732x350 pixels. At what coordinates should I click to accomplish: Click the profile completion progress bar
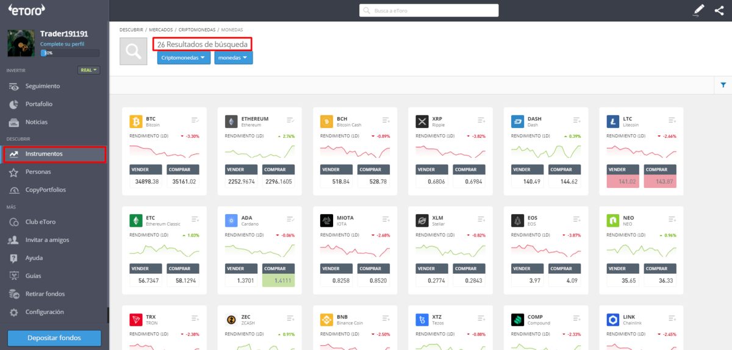(x=70, y=53)
